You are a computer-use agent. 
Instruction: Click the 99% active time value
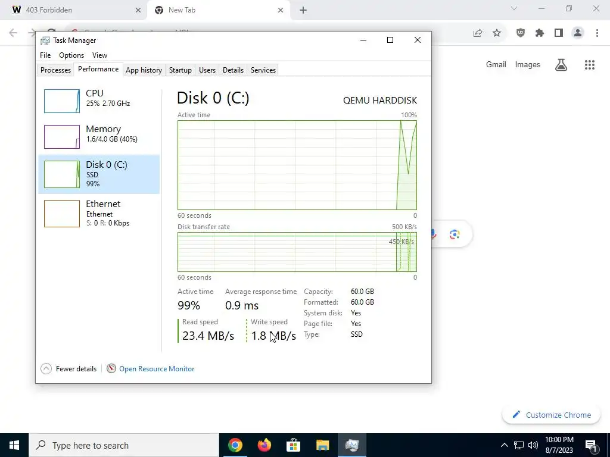[189, 305]
